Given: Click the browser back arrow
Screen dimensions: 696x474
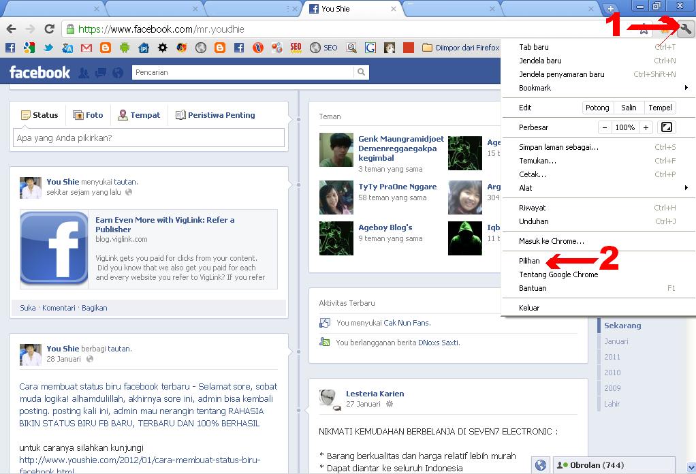Looking at the screenshot, I should coord(11,29).
